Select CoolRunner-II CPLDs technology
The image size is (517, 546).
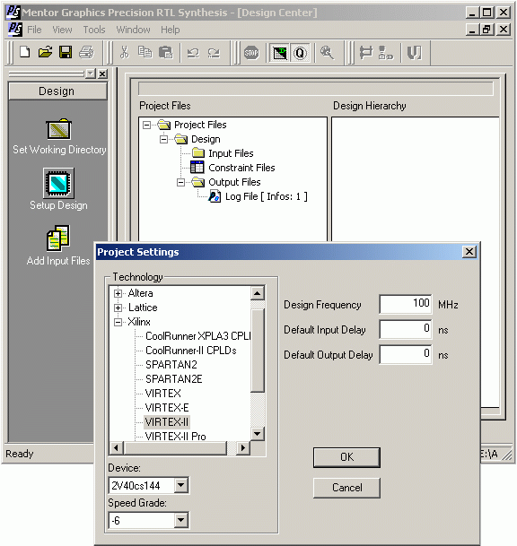190,351
